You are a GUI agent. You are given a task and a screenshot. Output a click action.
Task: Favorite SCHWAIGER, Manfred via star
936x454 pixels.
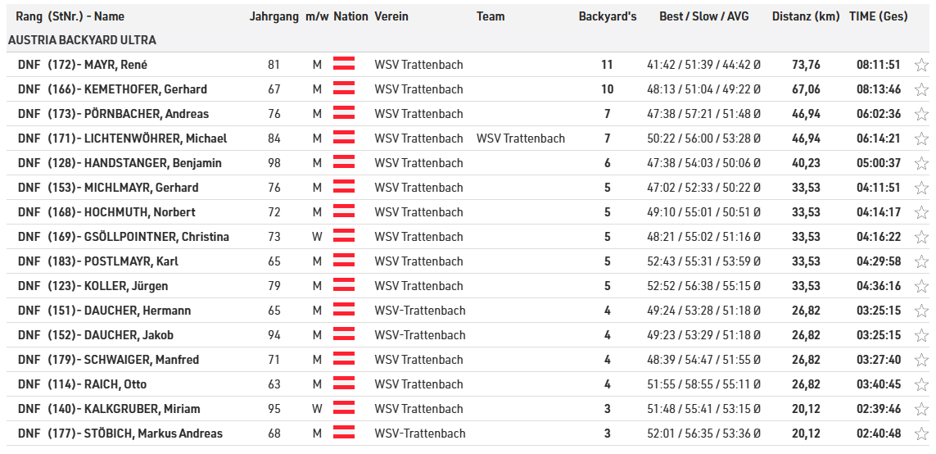pos(921,360)
